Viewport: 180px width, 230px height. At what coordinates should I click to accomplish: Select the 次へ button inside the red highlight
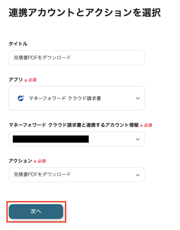[x=36, y=212]
